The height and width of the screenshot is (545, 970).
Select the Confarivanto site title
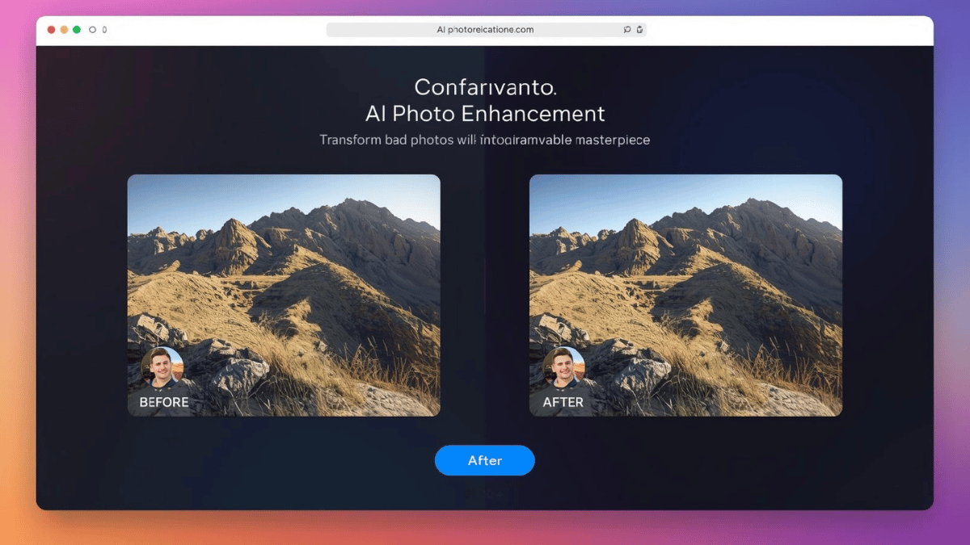pos(484,86)
